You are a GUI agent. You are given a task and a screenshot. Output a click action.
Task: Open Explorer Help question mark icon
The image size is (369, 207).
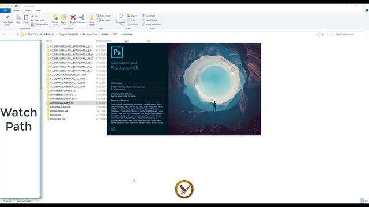click(367, 10)
